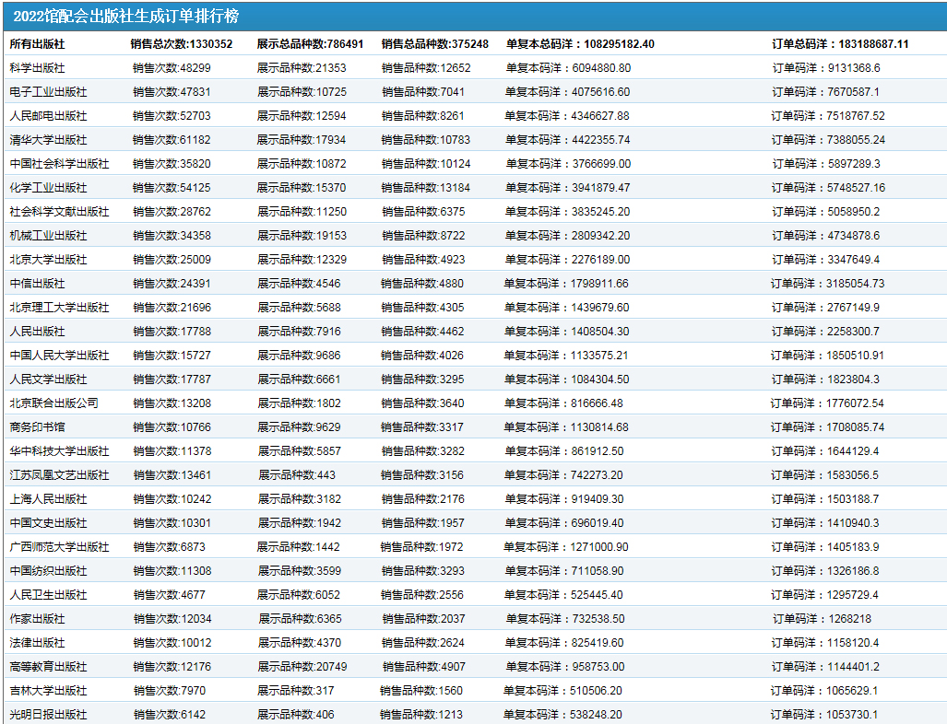Select 北京大学出版社 in the ranking list
The width and height of the screenshot is (947, 724).
coord(48,260)
